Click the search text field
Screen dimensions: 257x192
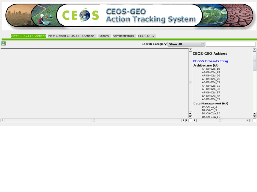click(x=230, y=44)
